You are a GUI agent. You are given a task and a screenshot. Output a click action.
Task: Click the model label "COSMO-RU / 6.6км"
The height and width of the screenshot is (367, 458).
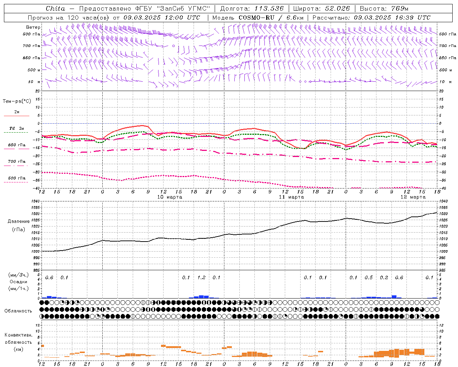(271, 18)
